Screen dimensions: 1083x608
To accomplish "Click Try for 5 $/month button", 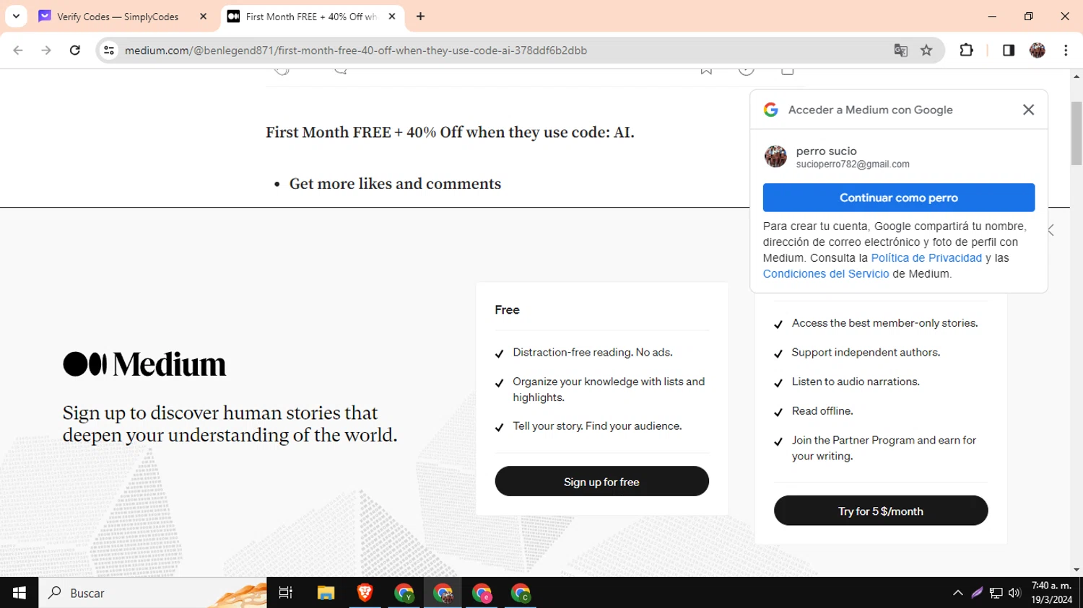I will (881, 511).
